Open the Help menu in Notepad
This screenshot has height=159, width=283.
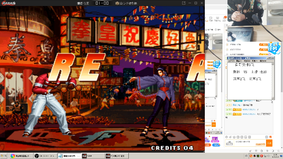263,61
